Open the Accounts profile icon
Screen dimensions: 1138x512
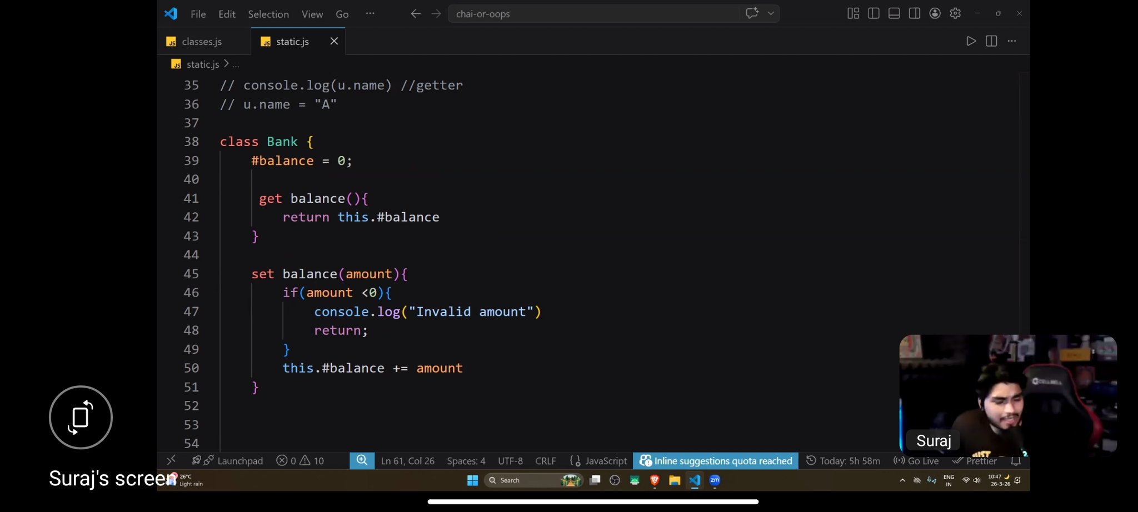(x=935, y=13)
